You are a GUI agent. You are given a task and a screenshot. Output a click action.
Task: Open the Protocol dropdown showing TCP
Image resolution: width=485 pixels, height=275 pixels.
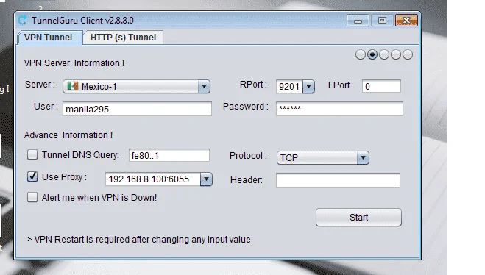(323, 157)
